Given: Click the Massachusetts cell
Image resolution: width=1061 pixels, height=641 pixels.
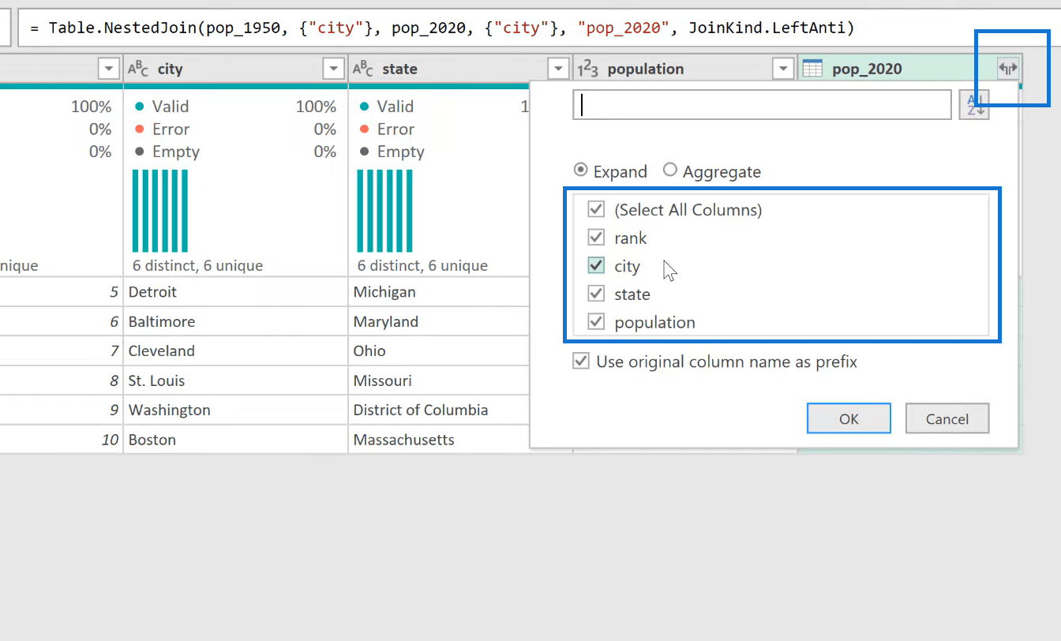Looking at the screenshot, I should [x=439, y=440].
